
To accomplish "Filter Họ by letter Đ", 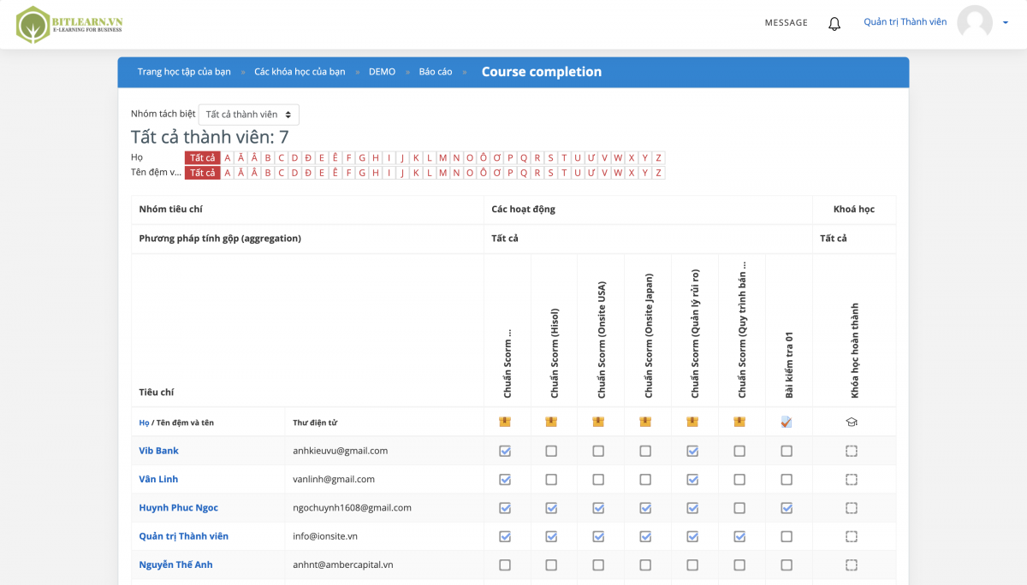I will click(308, 157).
